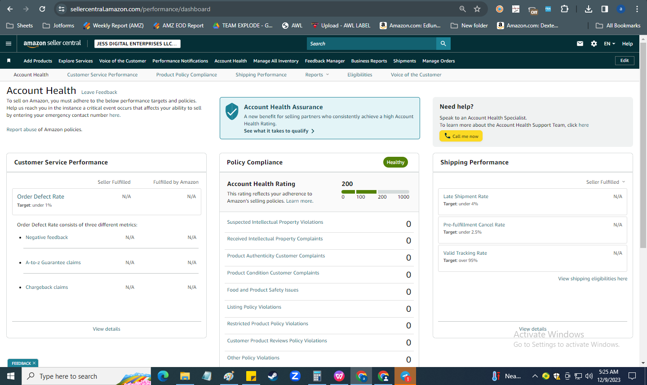Image resolution: width=647 pixels, height=385 pixels.
Task: Open Listing Policy Violations
Action: pos(254,307)
